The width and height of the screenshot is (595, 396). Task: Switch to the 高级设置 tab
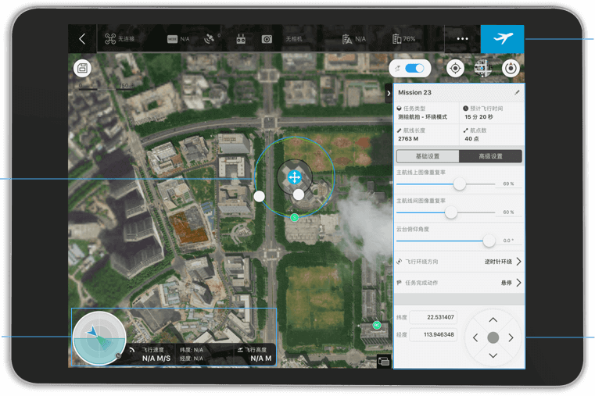490,156
